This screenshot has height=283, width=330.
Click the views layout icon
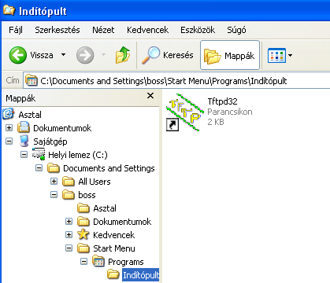[x=276, y=55]
